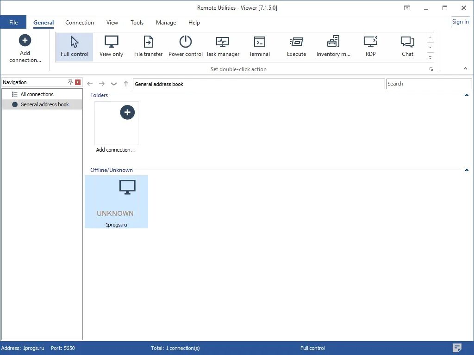474x355 pixels.
Task: Select the Full control connection mode
Action: coord(74,46)
